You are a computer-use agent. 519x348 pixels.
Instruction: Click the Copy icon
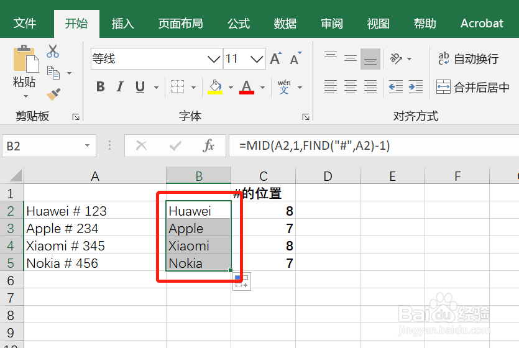pos(53,73)
